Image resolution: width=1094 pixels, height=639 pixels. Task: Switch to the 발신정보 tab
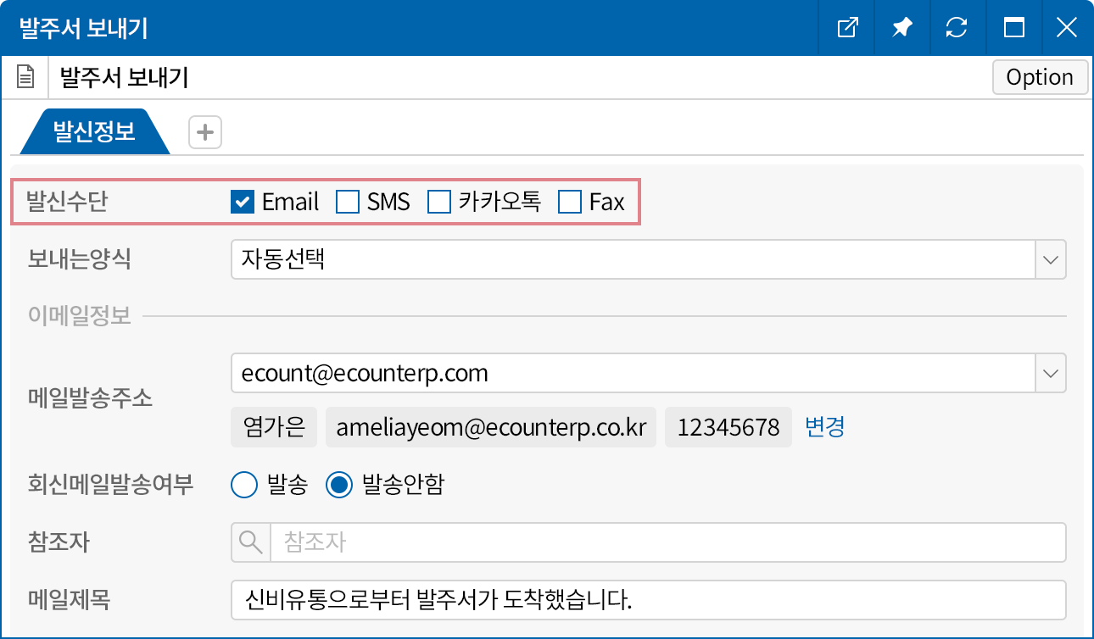[94, 132]
